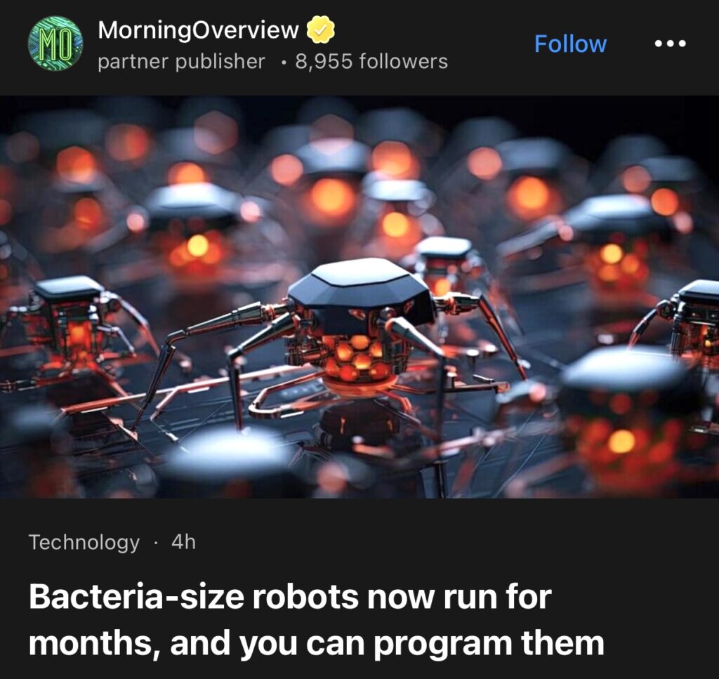719x679 pixels.
Task: Select the word 'Bacteria-size' in the headline
Action: pyautogui.click(x=136, y=596)
